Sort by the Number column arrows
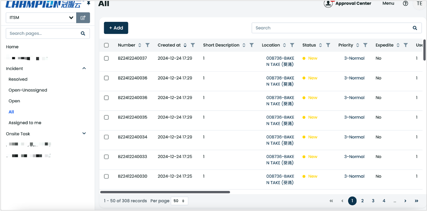Viewport: 427px width, 211px height. tap(140, 45)
